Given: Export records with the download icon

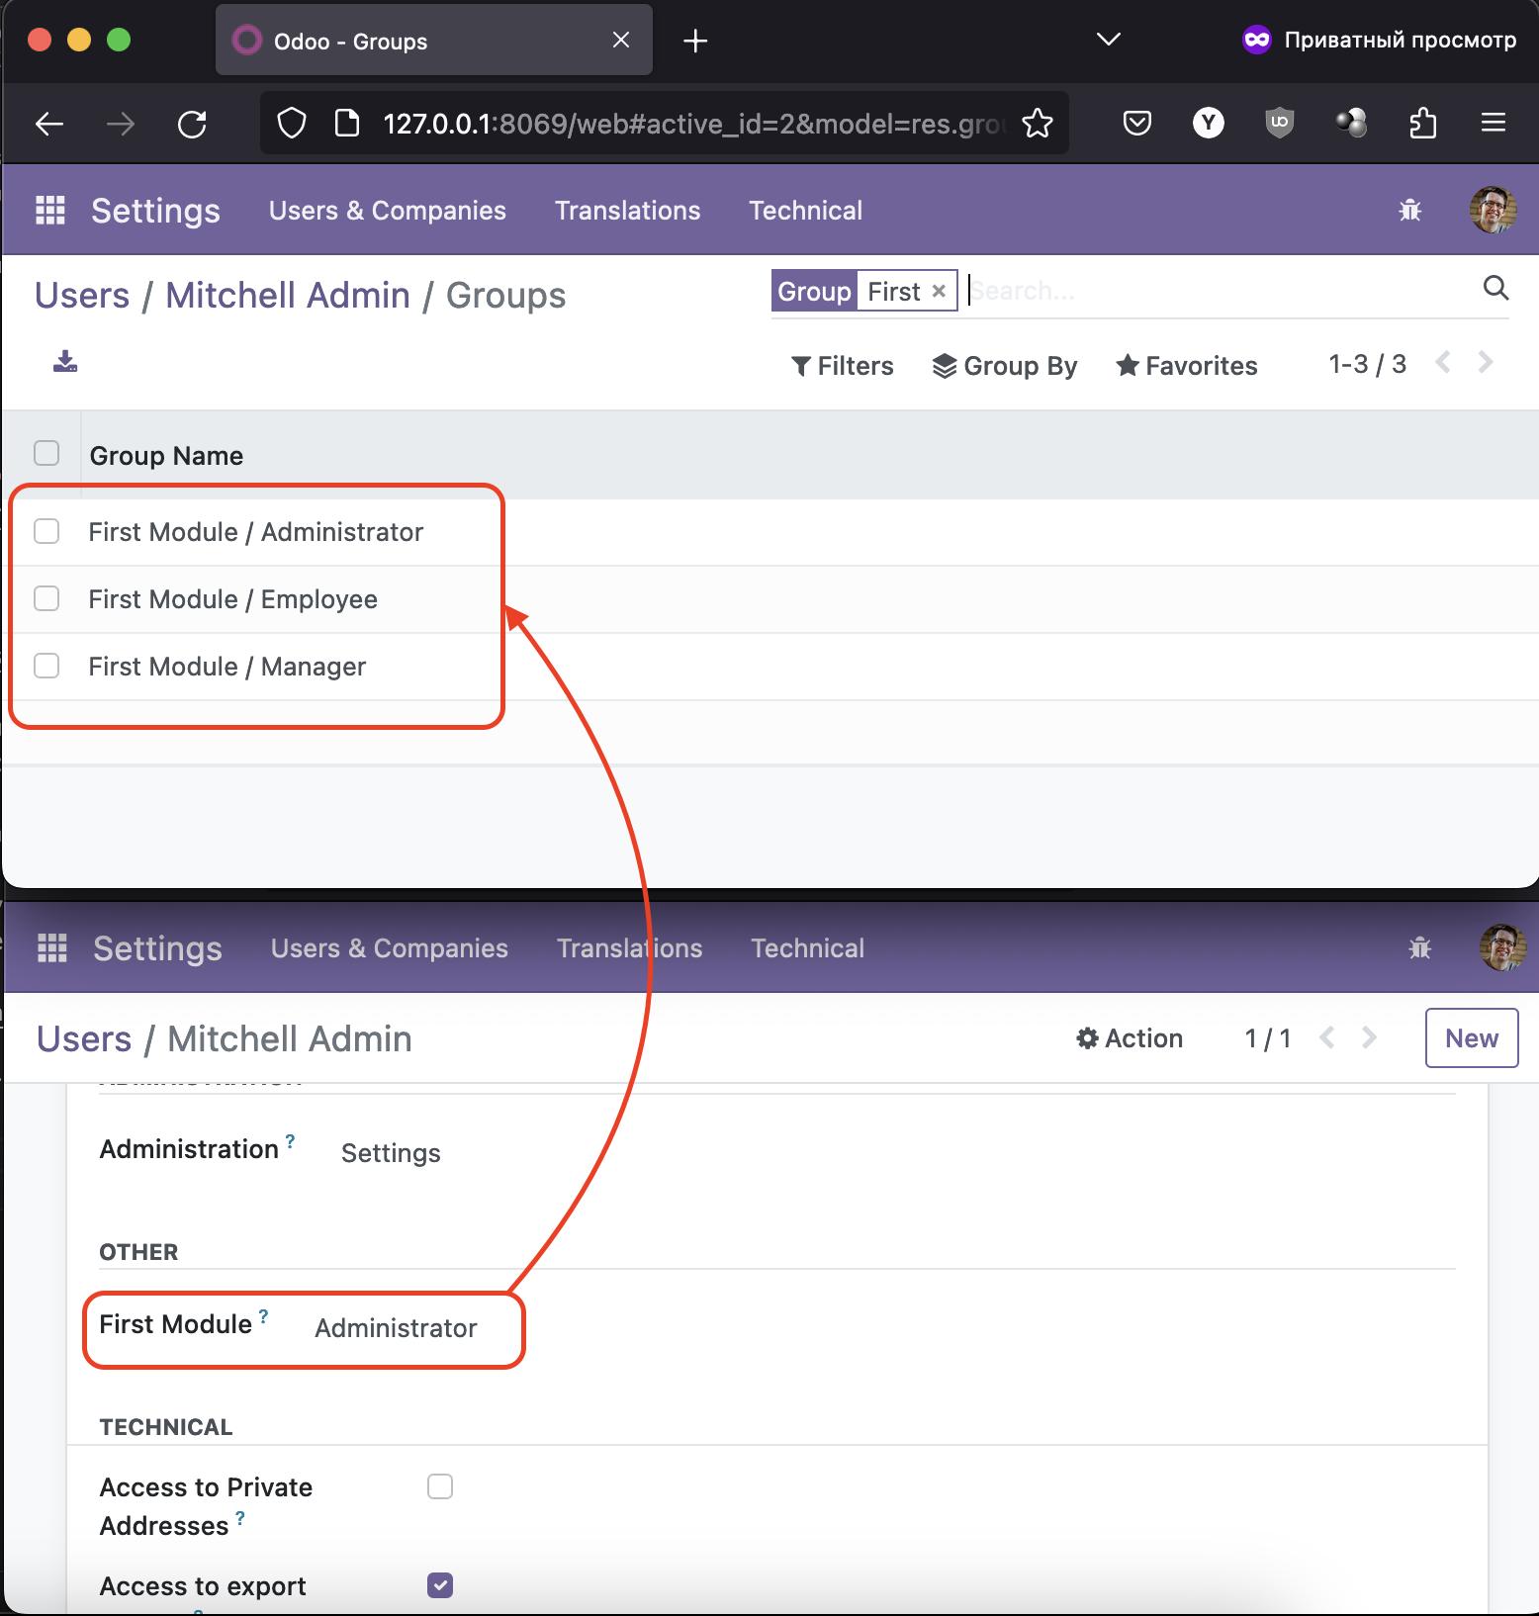Looking at the screenshot, I should (x=65, y=361).
